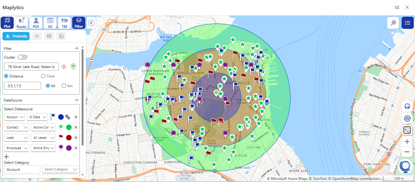Open the purple color swatch for Employee
The image size is (415, 182).
pos(69,148)
